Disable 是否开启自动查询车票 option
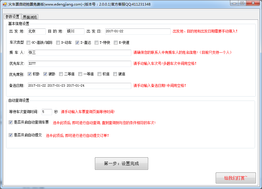262x189 pixels. pos(11,122)
